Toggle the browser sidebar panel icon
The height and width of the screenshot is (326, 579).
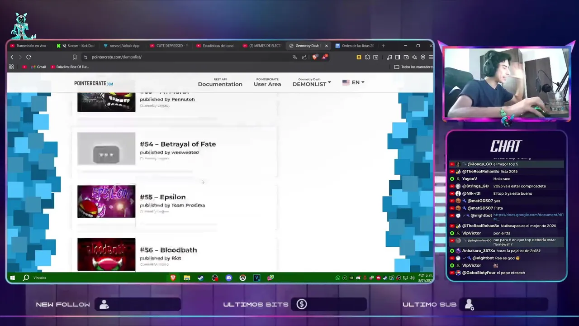pyautogui.click(x=398, y=57)
